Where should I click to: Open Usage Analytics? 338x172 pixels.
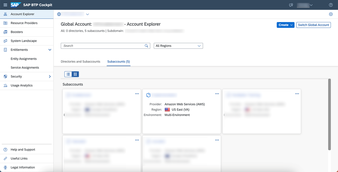click(x=27, y=85)
